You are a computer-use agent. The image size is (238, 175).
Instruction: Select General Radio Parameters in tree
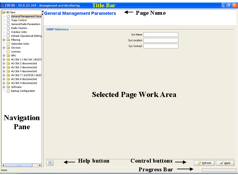pos(25,24)
